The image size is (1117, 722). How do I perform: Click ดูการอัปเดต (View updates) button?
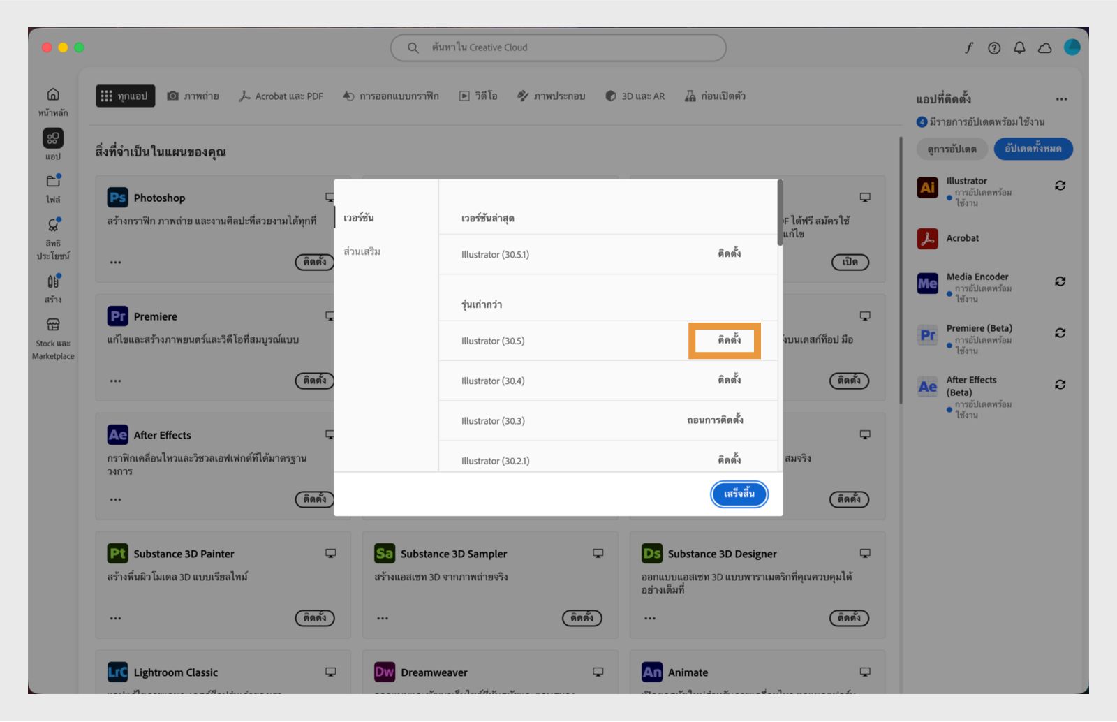pyautogui.click(x=952, y=149)
